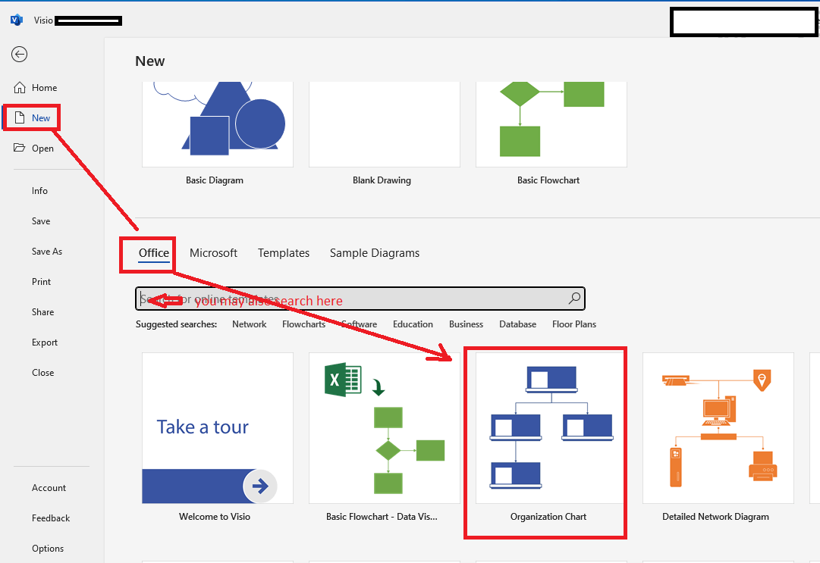
Task: Switch to the Office tab
Action: click(154, 253)
